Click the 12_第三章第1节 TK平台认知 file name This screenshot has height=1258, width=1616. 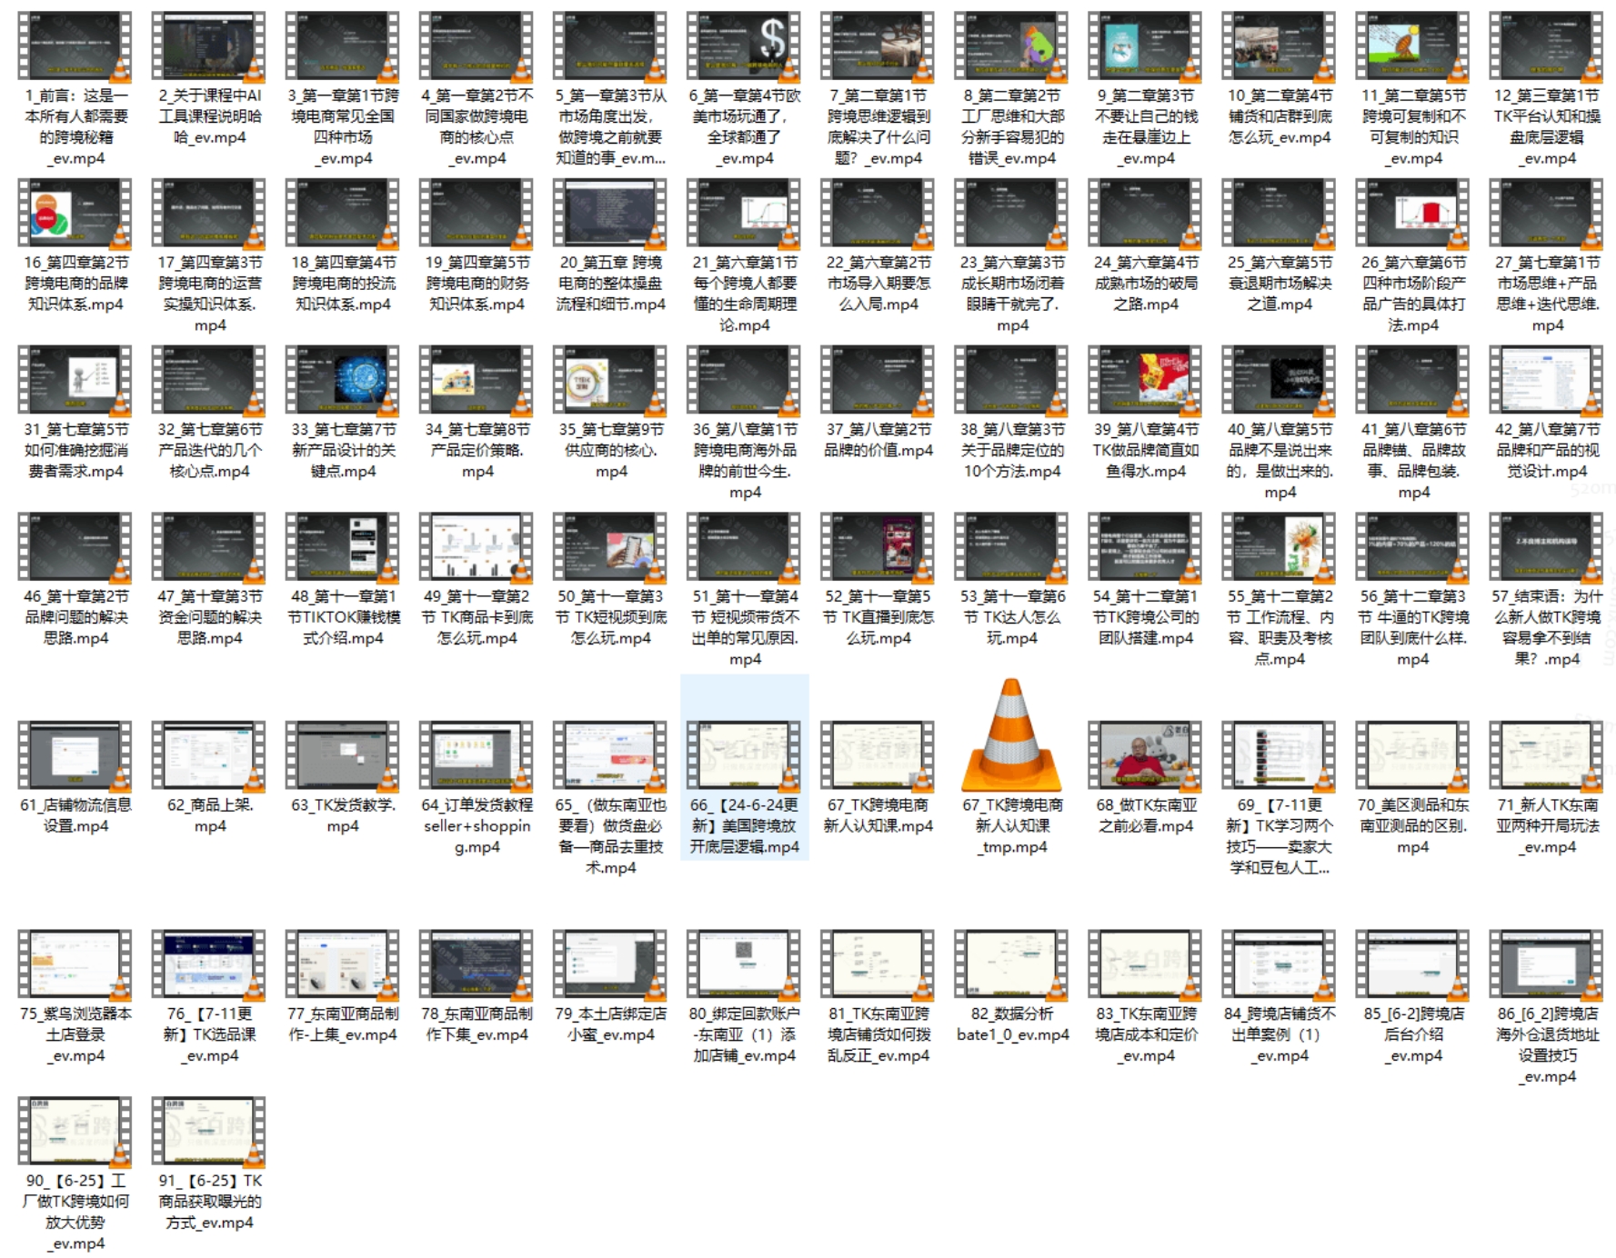point(1546,126)
